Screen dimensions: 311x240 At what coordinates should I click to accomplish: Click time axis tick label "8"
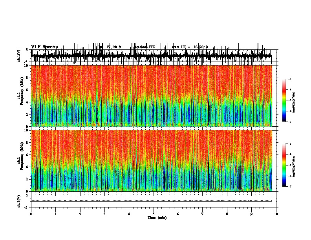tap(227, 214)
